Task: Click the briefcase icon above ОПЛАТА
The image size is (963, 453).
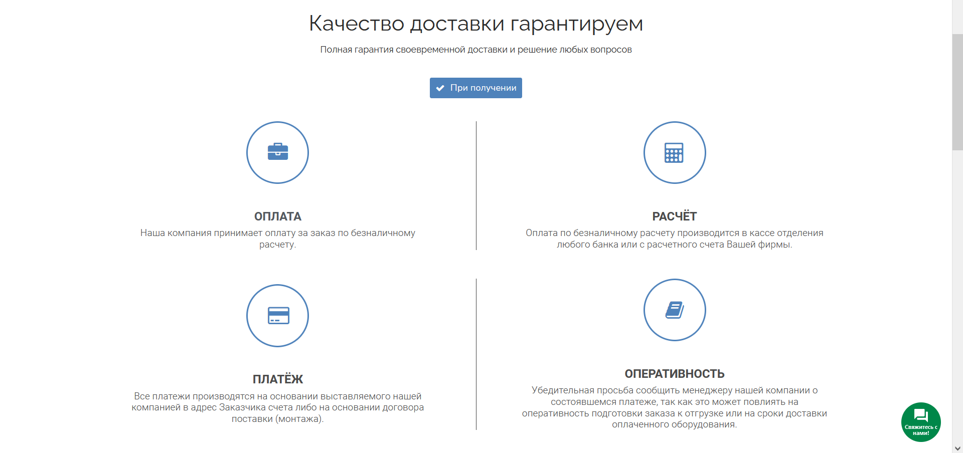Action: (x=277, y=152)
